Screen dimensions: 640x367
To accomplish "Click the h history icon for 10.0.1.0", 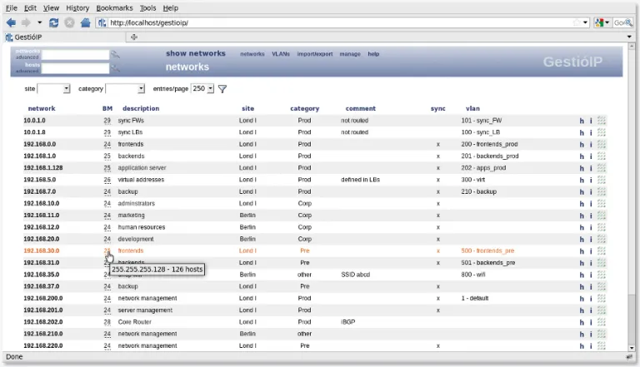I will 582,121.
